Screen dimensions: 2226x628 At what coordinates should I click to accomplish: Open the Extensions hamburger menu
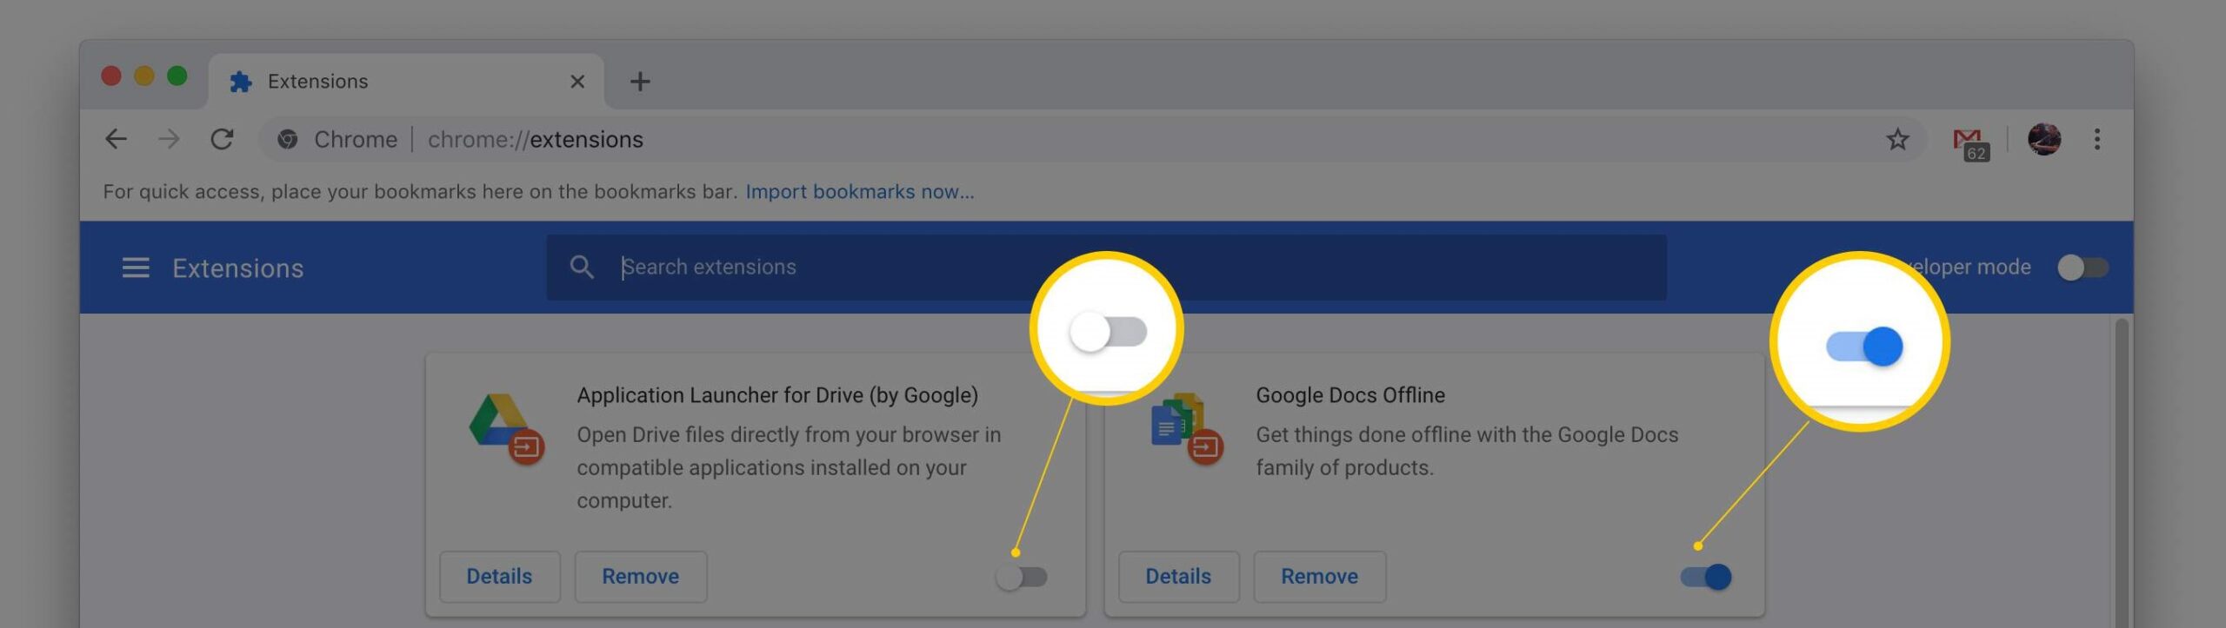click(x=136, y=268)
